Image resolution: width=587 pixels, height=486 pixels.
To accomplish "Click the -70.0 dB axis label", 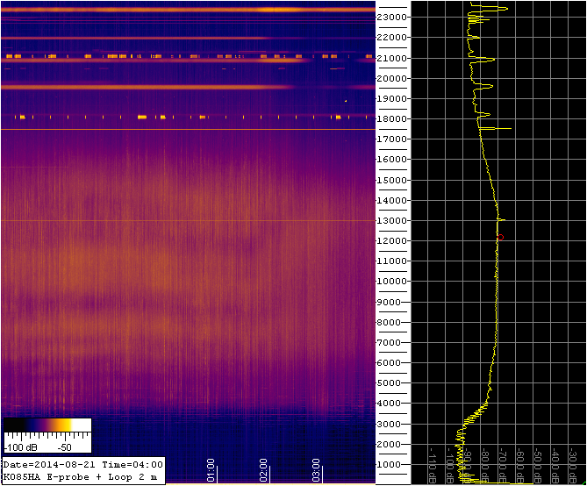I will (503, 467).
